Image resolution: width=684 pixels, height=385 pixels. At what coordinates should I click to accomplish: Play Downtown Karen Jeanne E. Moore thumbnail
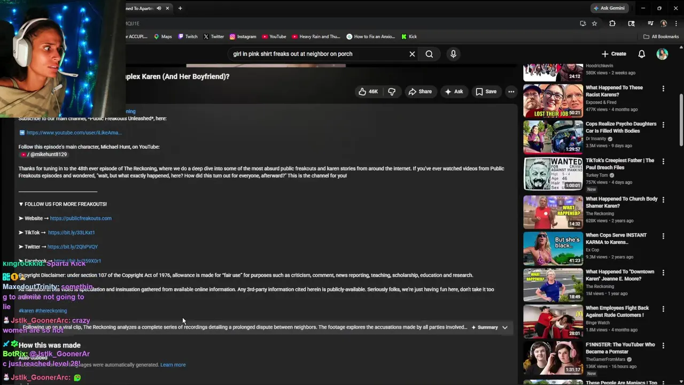click(x=553, y=285)
